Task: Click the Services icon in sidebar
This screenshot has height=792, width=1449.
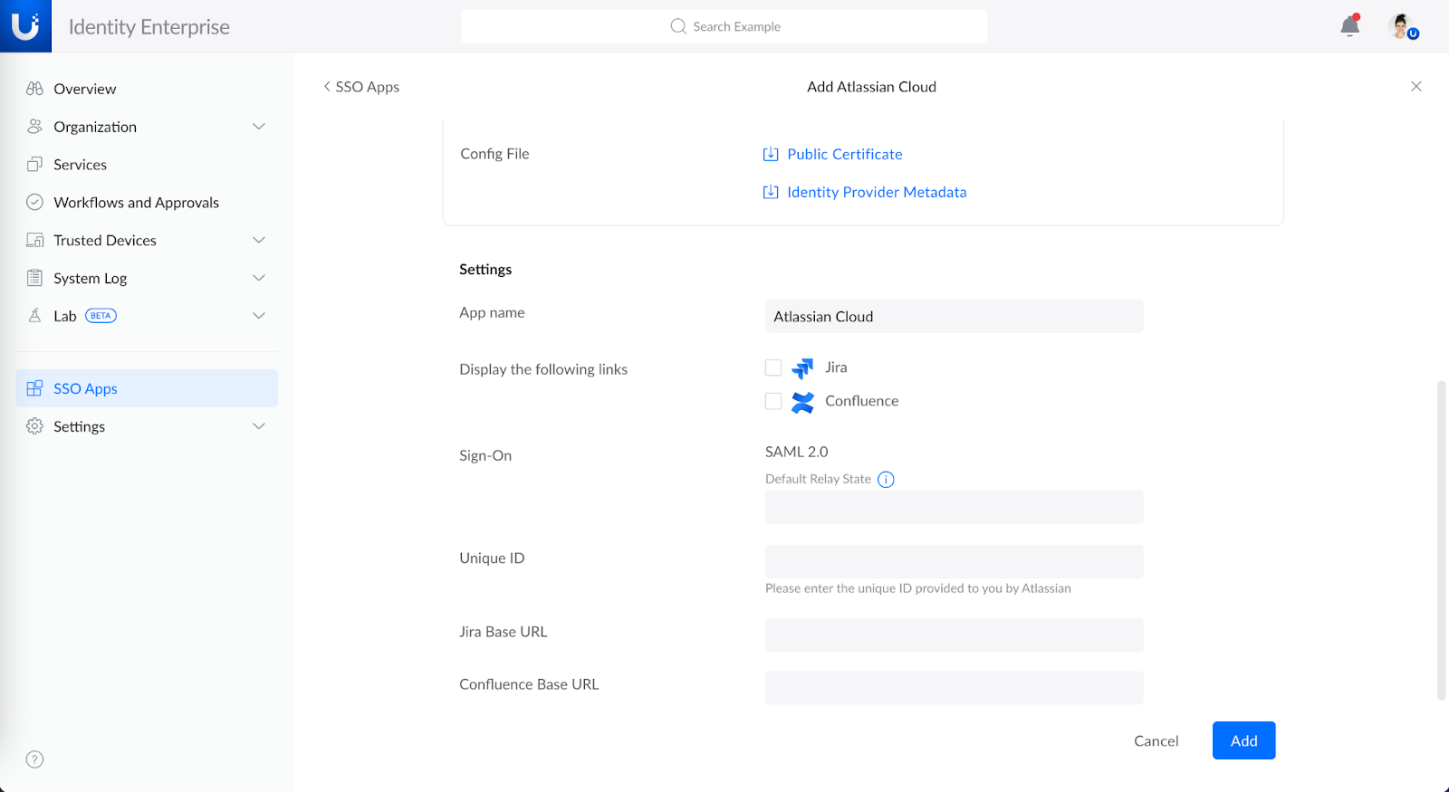Action: tap(34, 165)
